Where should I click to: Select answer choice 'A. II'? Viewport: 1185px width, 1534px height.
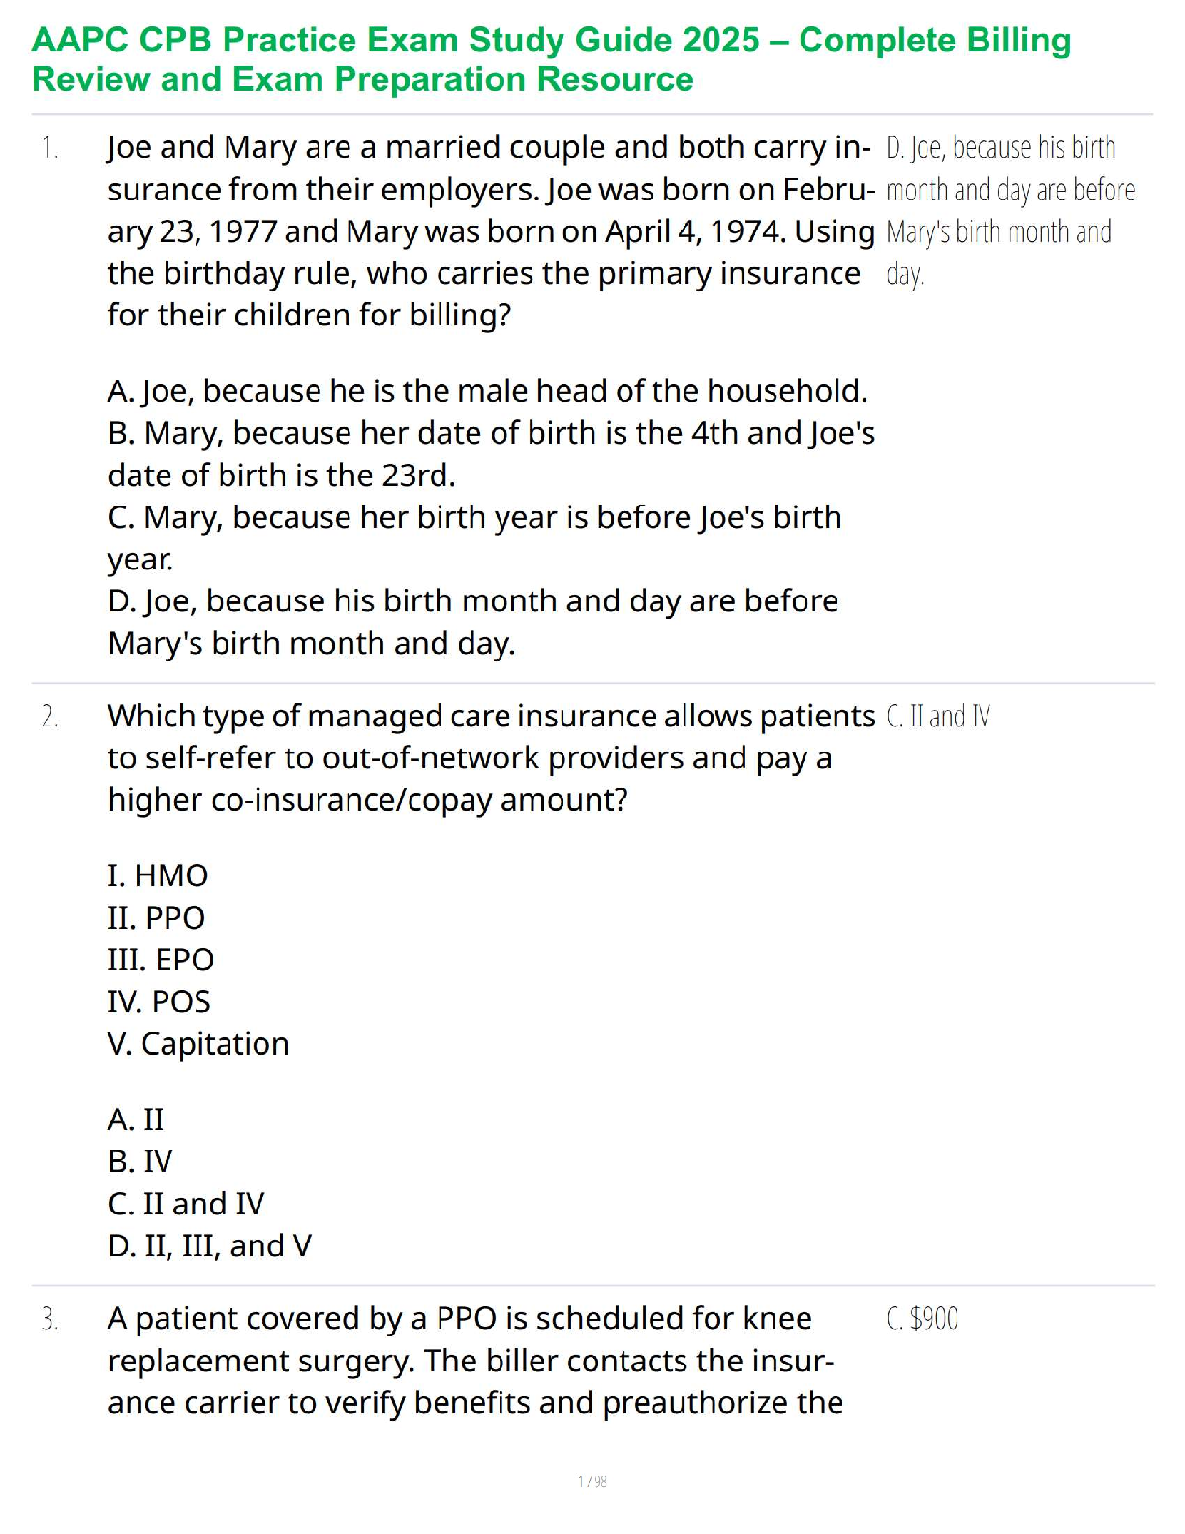coord(136,1120)
